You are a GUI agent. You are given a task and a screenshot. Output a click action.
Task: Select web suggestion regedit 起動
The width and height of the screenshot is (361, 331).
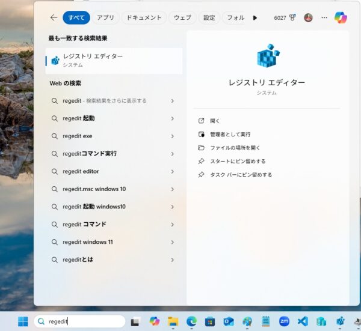tap(113, 118)
